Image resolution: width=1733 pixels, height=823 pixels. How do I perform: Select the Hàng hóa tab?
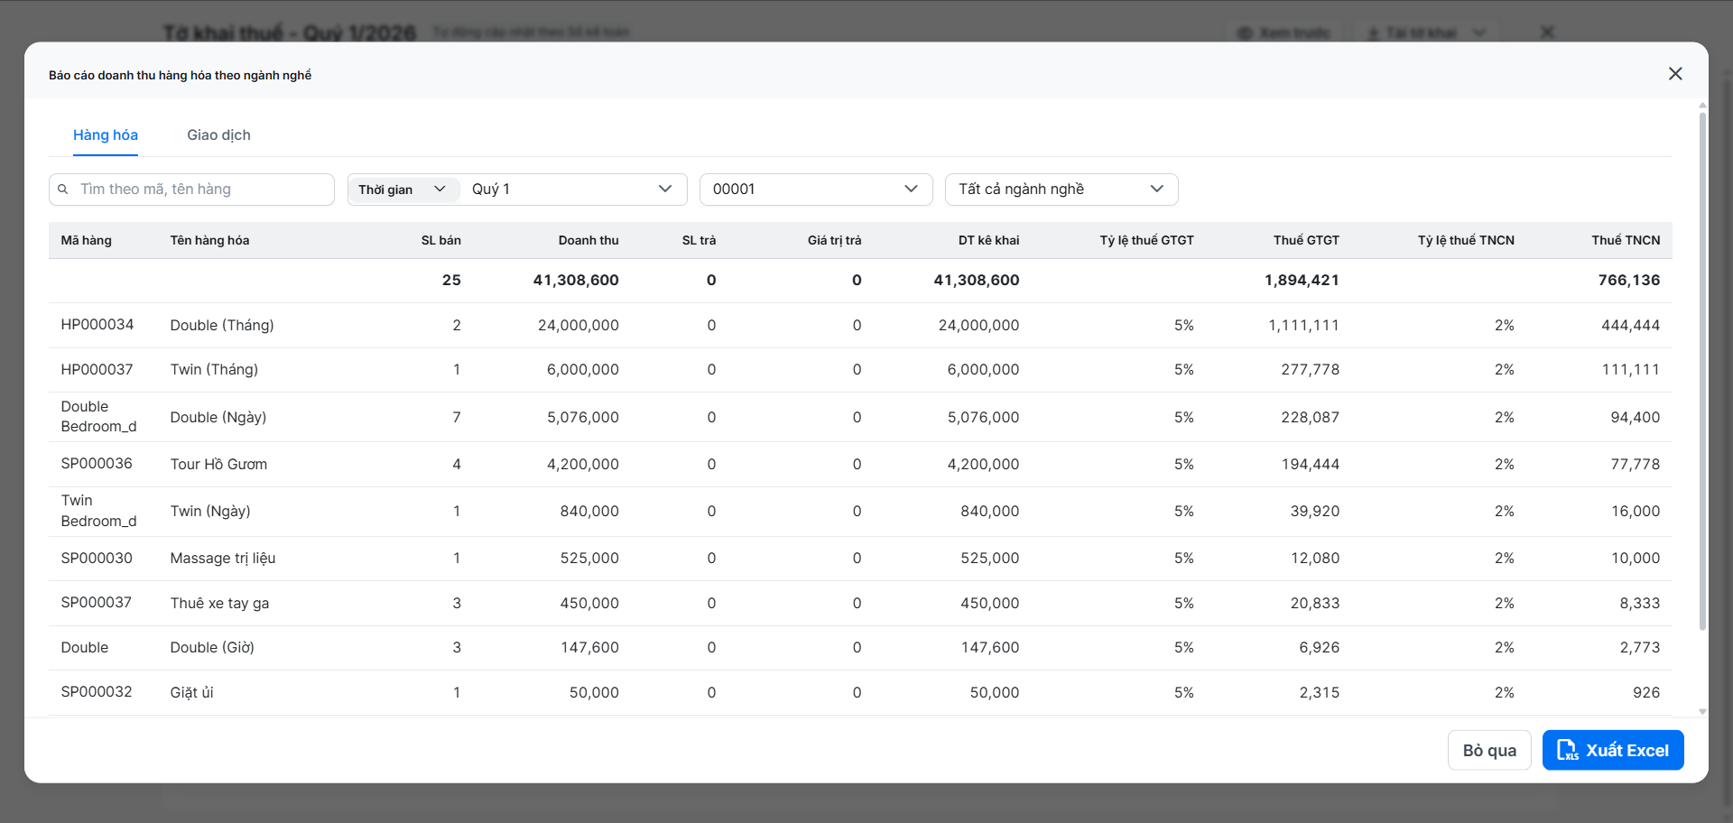[106, 135]
